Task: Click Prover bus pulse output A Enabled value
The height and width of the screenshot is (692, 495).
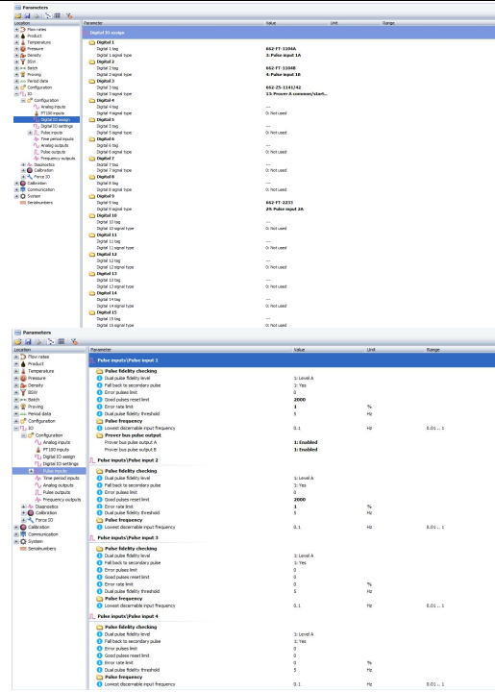Action: (306, 442)
